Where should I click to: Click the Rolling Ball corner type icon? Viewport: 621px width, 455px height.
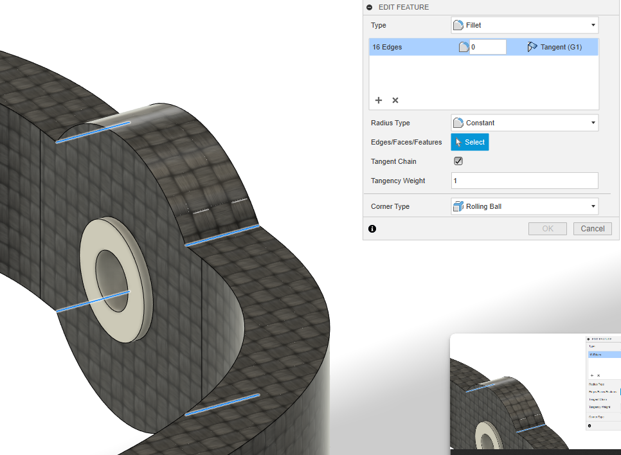459,206
